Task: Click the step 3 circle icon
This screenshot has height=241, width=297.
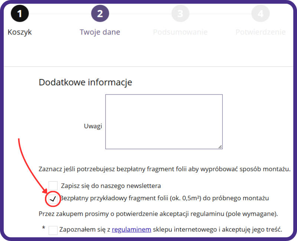Action: (x=180, y=14)
